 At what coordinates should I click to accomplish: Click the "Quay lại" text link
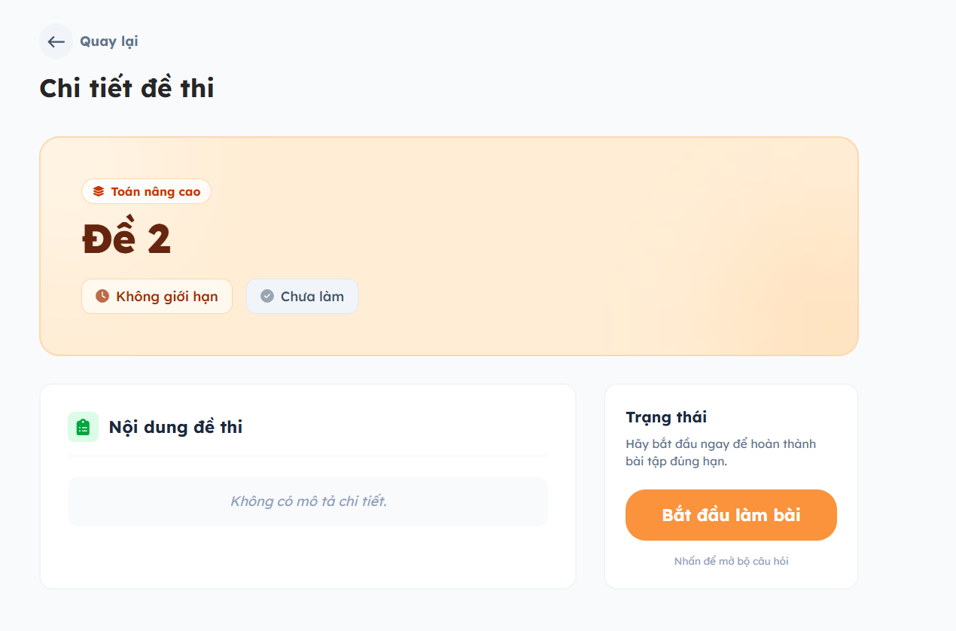pos(109,41)
